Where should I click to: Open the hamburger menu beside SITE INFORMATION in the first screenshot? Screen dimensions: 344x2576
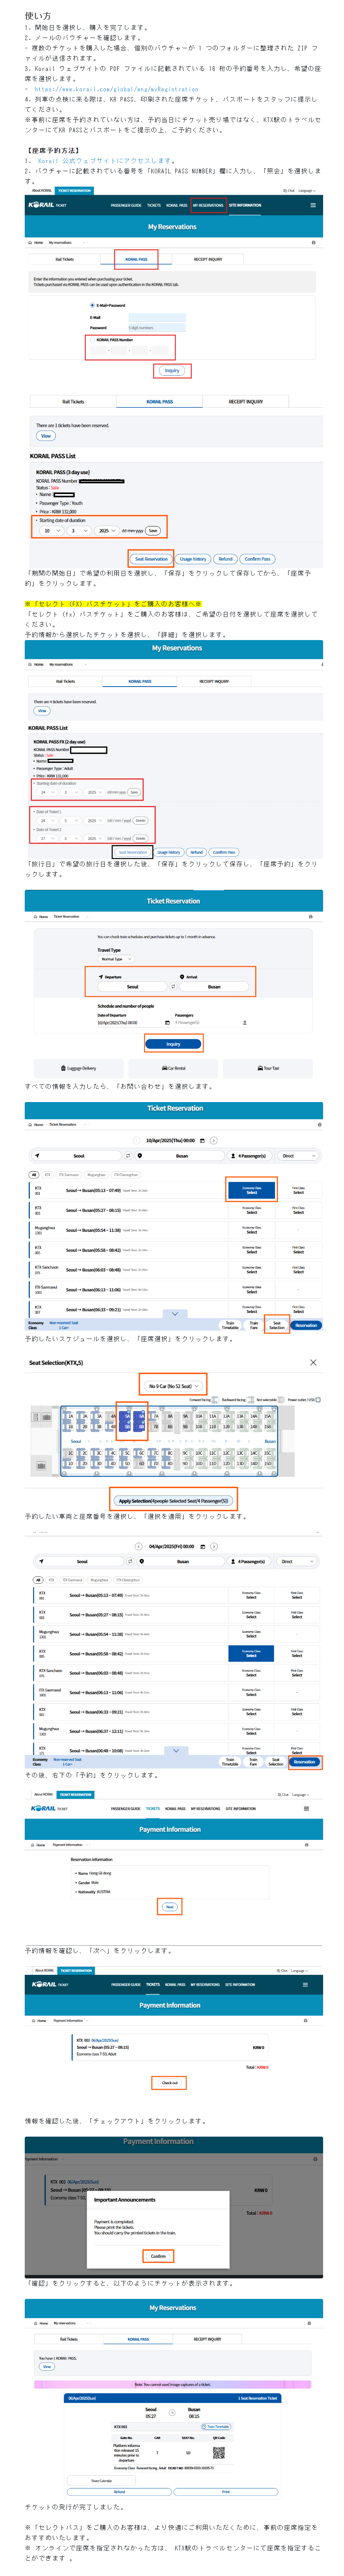click(313, 205)
